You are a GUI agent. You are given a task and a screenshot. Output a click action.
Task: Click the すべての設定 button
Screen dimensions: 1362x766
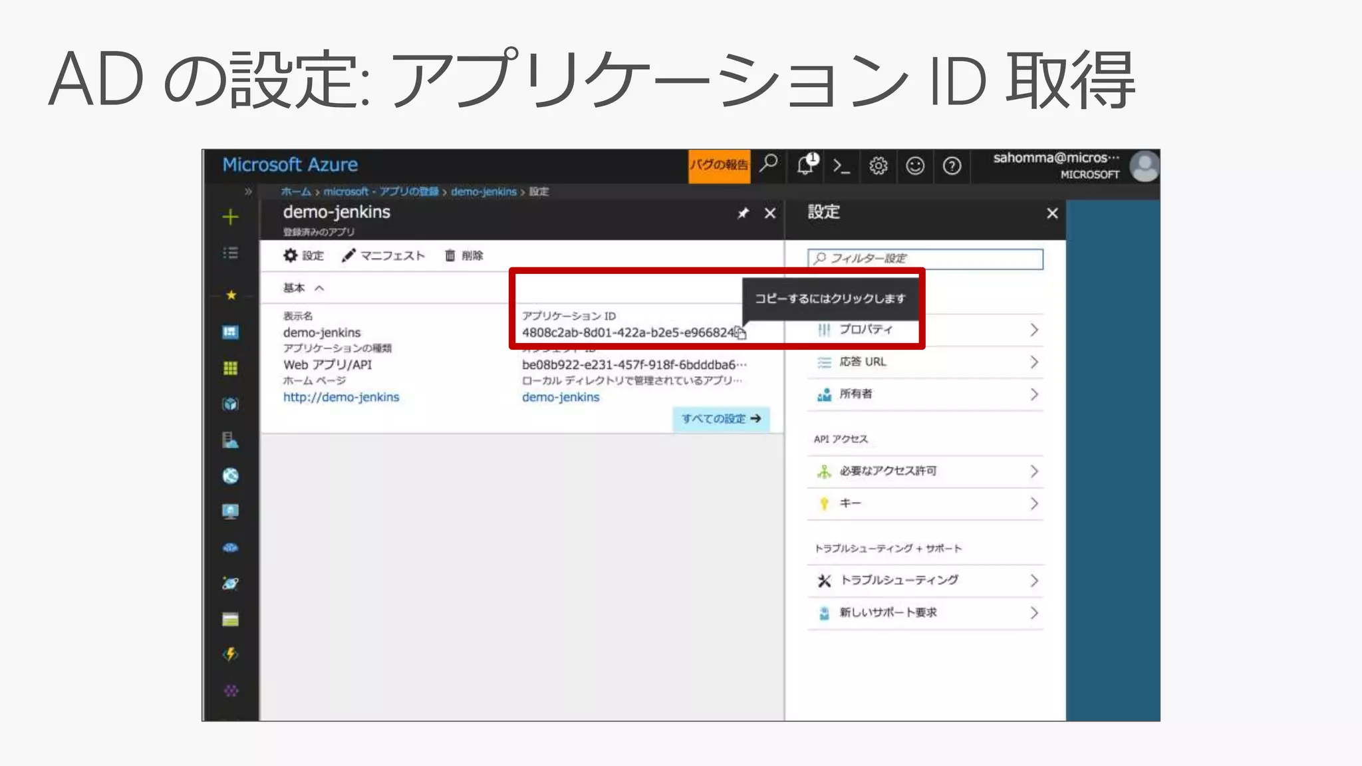coord(721,419)
